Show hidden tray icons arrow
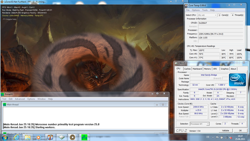The width and height of the screenshot is (250, 141). tap(213, 138)
